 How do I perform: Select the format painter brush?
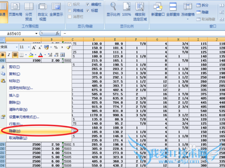[x=68, y=47]
